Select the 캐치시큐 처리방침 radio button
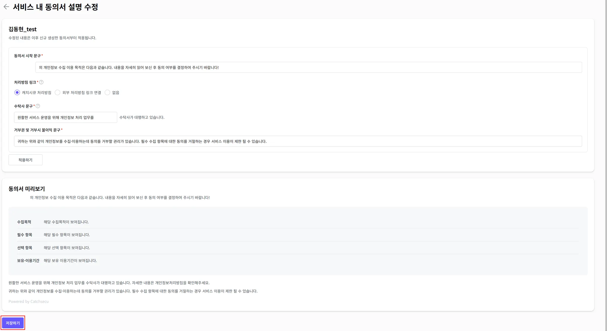The image size is (607, 331). coord(17,93)
